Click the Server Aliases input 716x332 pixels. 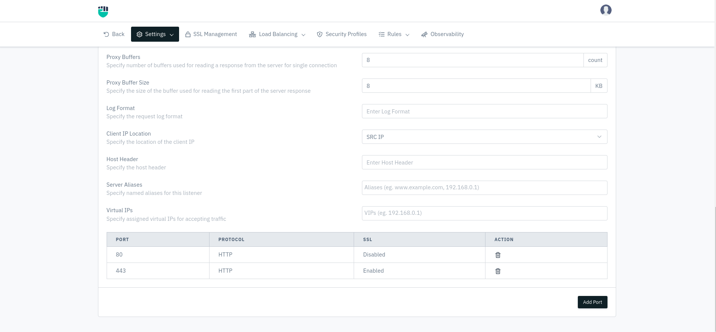tap(484, 188)
